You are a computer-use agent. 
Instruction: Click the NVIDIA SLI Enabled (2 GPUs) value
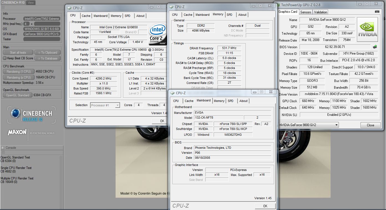click(339, 115)
